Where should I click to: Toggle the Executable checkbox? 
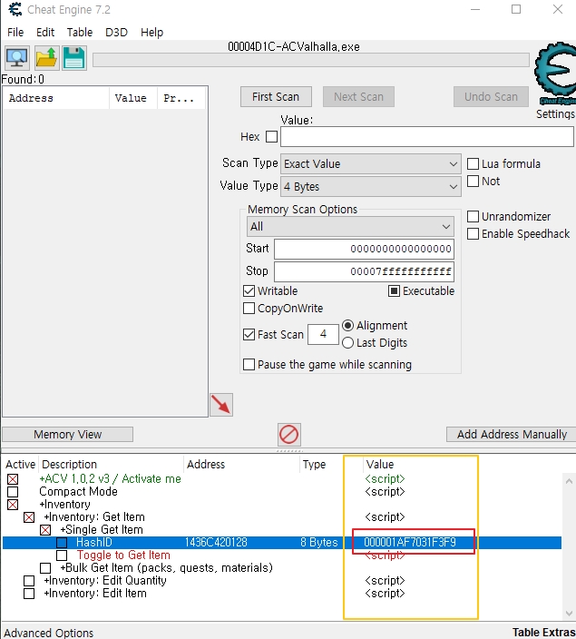pyautogui.click(x=394, y=291)
